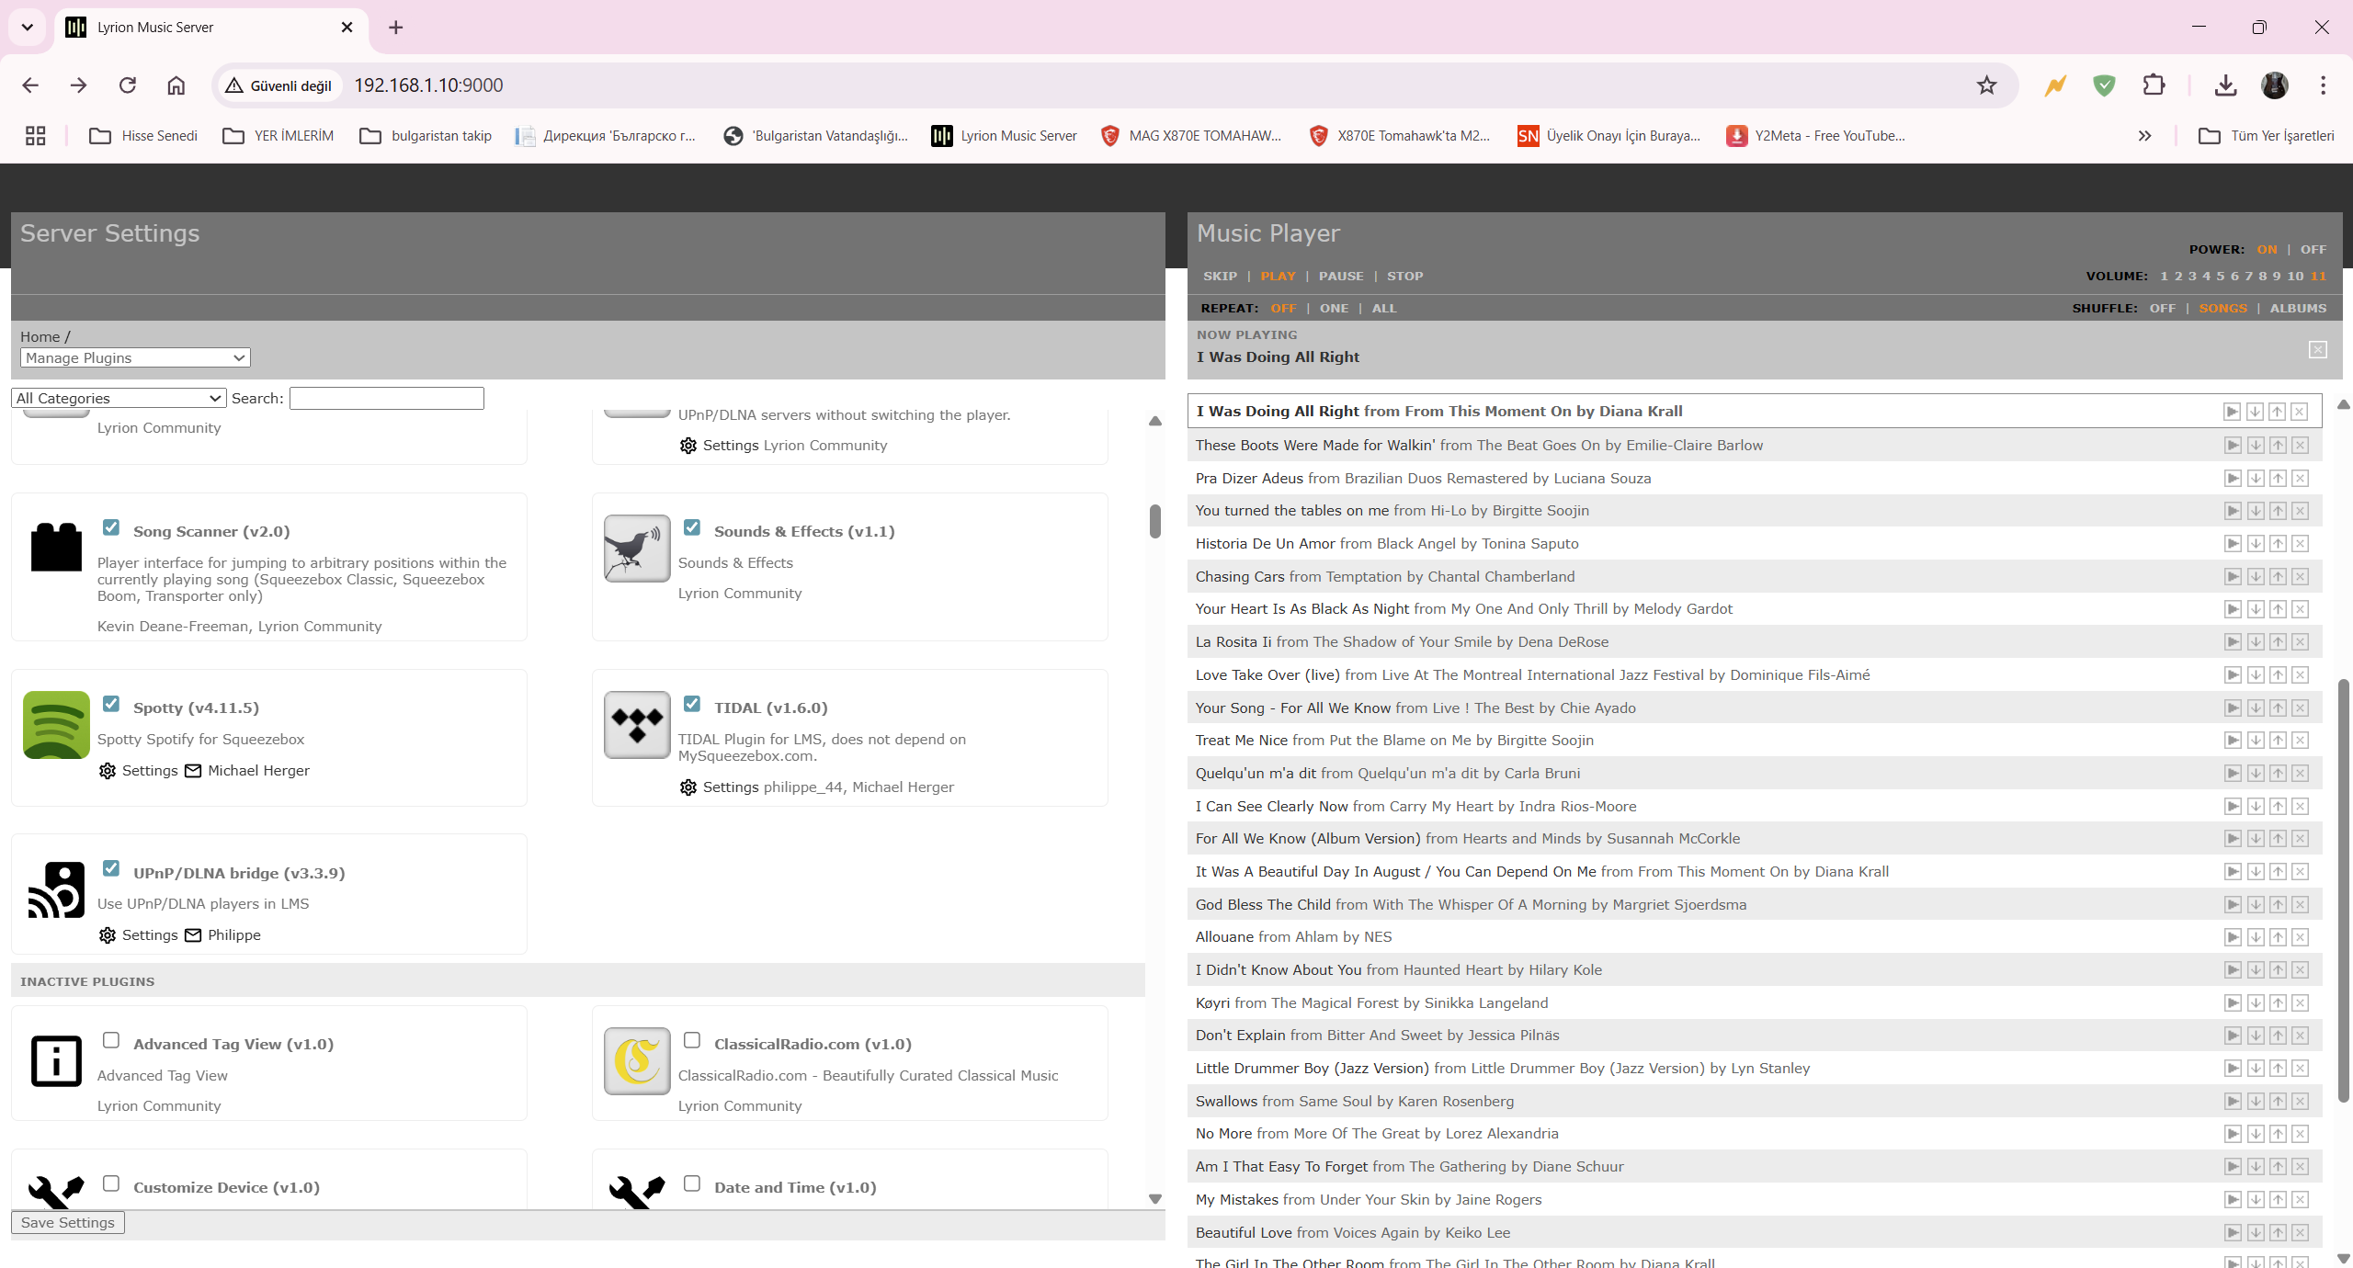Enable the ClassicalRadio.com plugin checkbox
Image resolution: width=2353 pixels, height=1268 pixels.
[692, 1040]
